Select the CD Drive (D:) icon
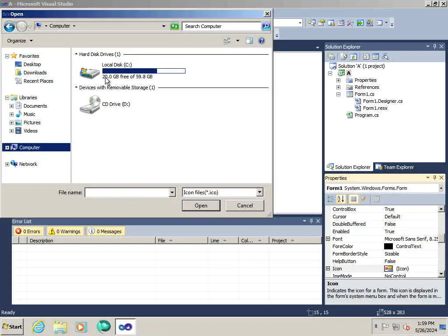This screenshot has height=336, width=448. click(90, 105)
